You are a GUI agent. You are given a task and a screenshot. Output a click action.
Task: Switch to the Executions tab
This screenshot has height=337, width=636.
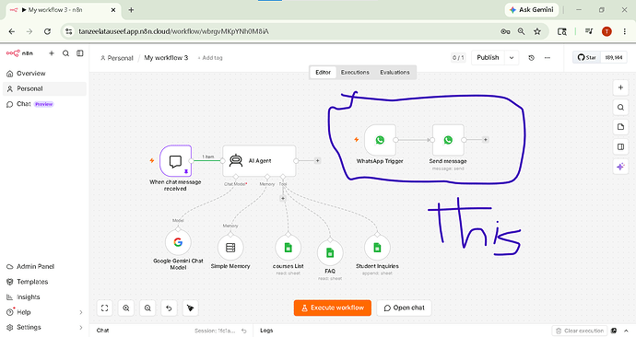pos(355,72)
